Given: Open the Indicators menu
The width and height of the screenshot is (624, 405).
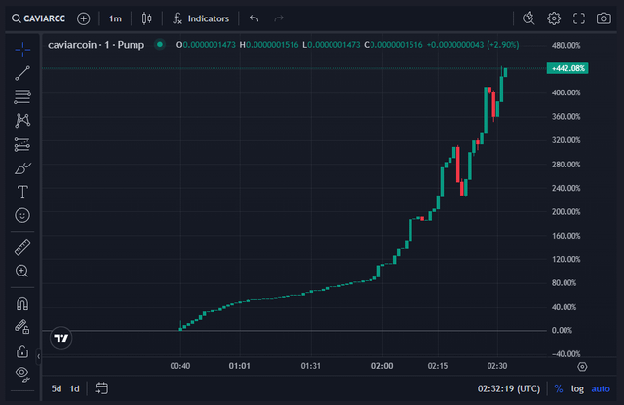Looking at the screenshot, I should 201,18.
